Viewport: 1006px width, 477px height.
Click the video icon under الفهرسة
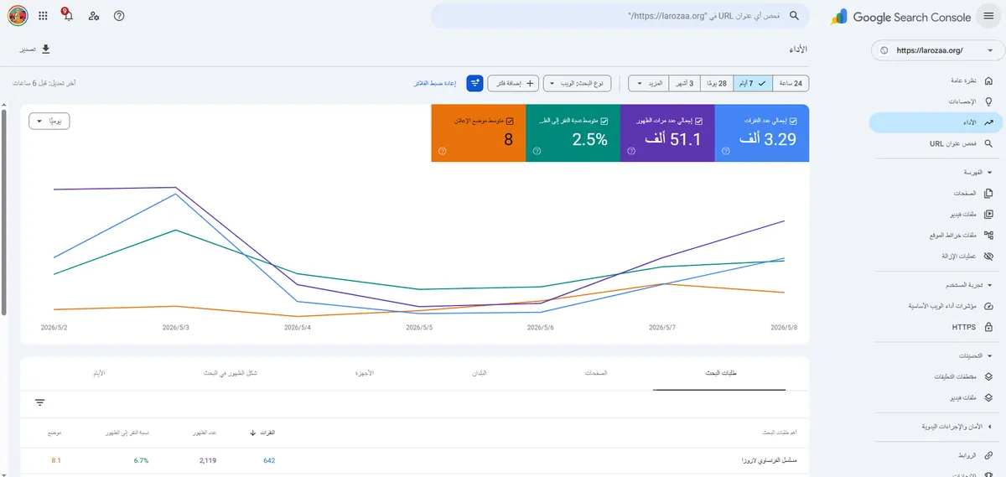point(988,214)
